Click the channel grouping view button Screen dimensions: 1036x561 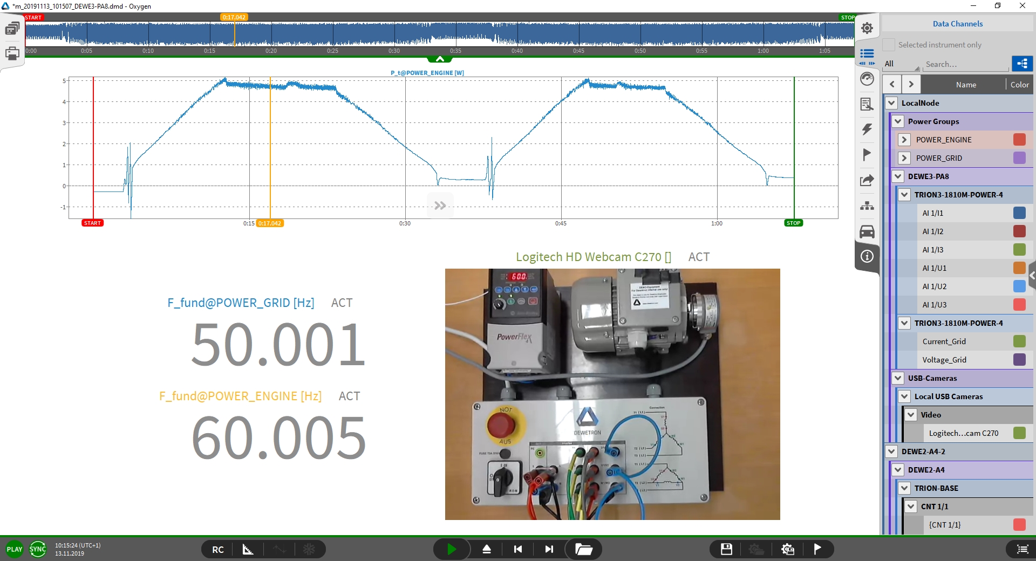click(1022, 64)
